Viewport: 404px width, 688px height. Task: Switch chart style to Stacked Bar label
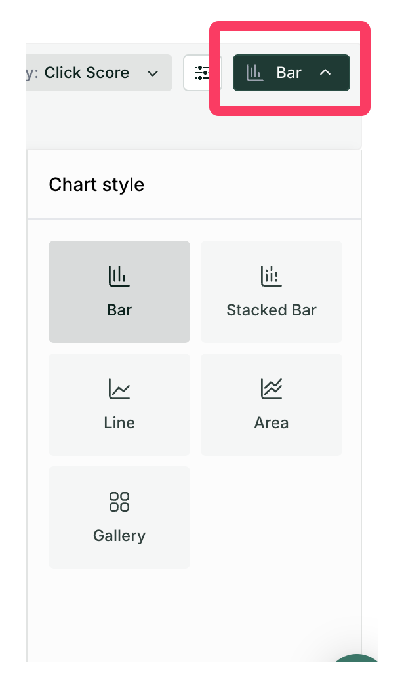coord(271,310)
